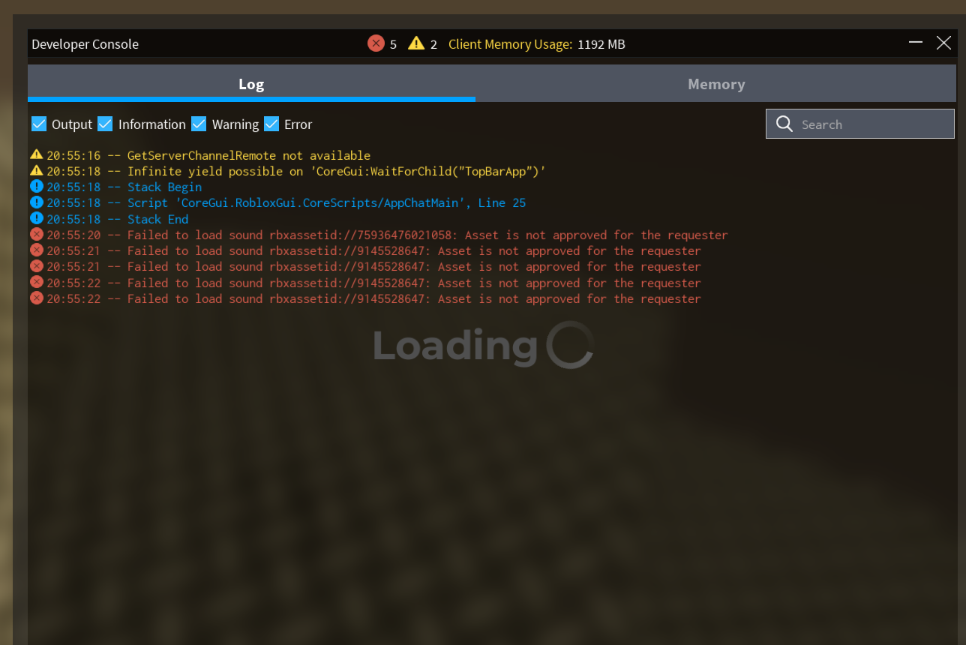This screenshot has width=966, height=645.
Task: Minimize the Developer Console window
Action: (x=916, y=43)
